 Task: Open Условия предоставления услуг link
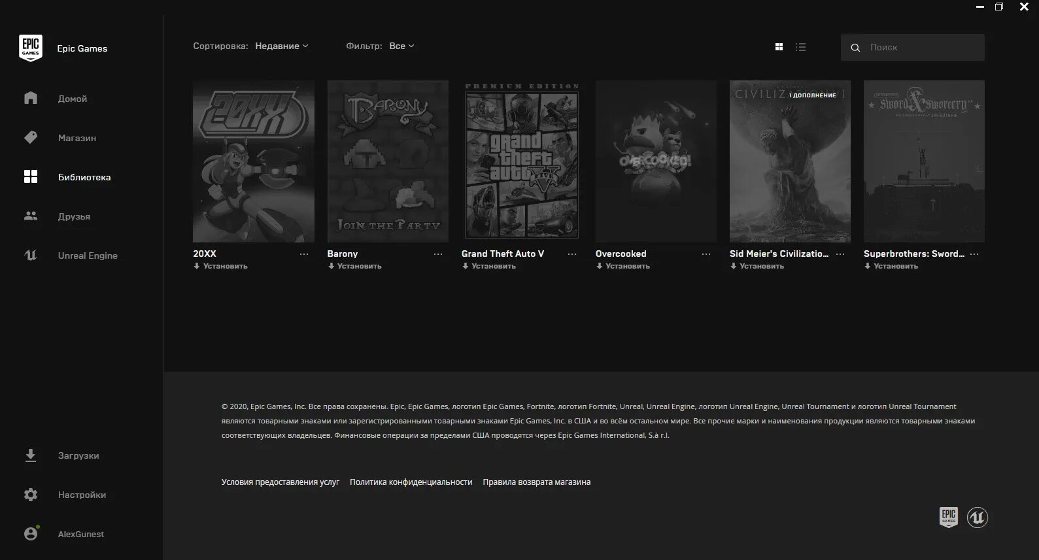pos(281,482)
